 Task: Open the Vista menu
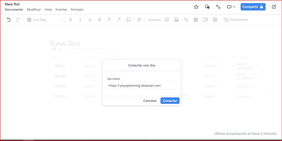tap(48, 10)
